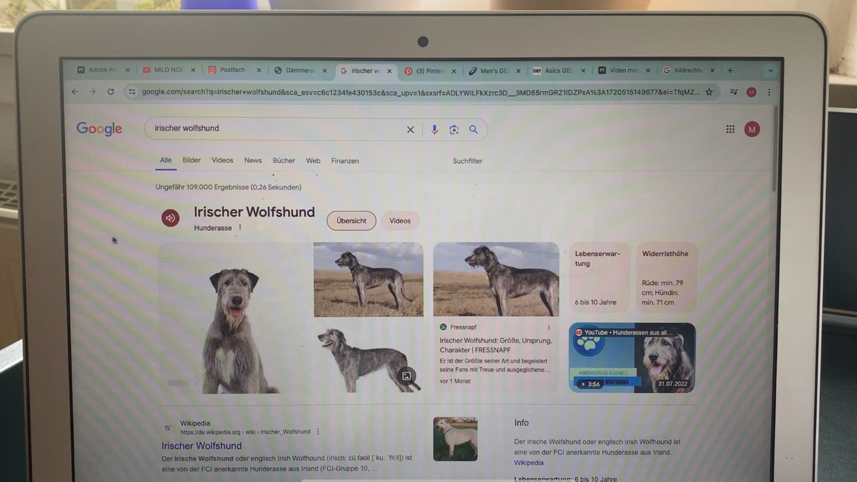The height and width of the screenshot is (482, 857).
Task: Start voice search with the microphone icon
Action: [434, 129]
